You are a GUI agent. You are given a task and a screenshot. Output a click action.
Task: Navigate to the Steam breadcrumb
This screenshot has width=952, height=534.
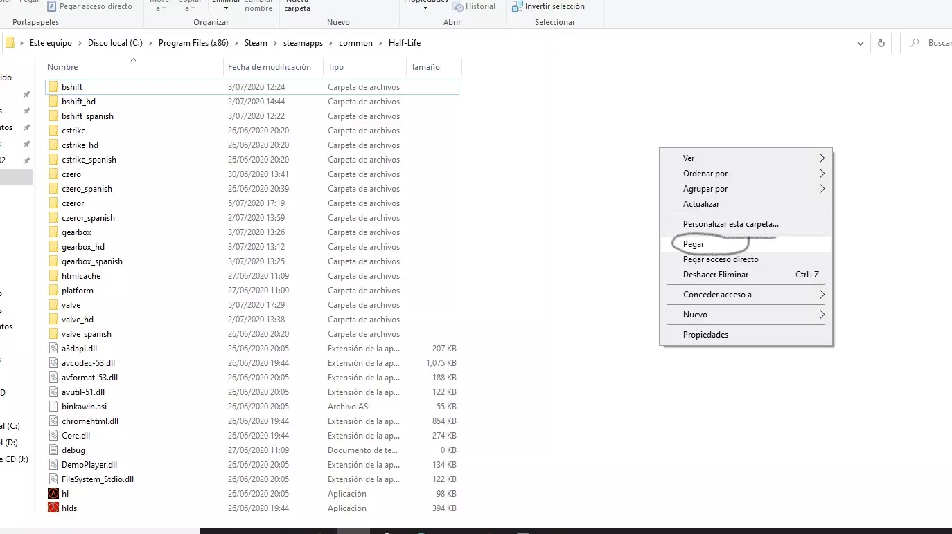256,43
